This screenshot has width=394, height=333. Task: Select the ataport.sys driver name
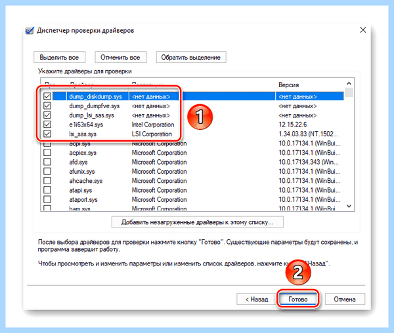click(83, 199)
